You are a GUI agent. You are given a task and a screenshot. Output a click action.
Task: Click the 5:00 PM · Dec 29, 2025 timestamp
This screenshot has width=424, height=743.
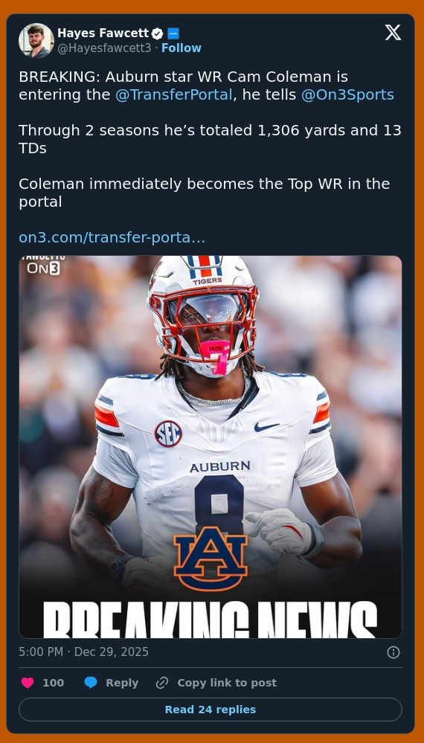[84, 652]
